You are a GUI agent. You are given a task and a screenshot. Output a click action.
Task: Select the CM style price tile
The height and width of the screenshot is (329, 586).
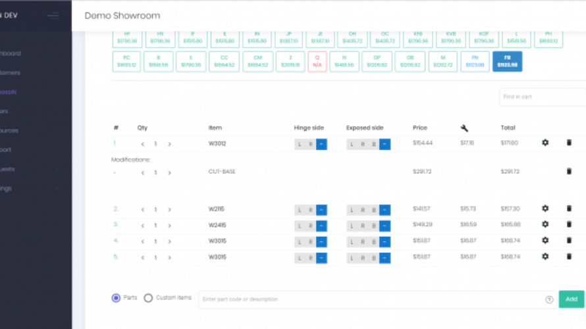coord(258,62)
